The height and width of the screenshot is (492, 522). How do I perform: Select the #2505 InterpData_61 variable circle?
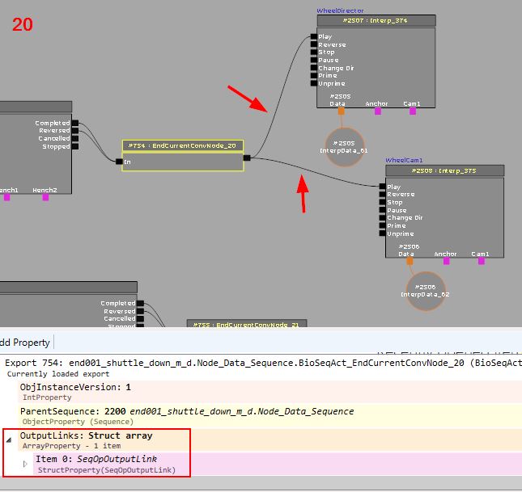344,147
